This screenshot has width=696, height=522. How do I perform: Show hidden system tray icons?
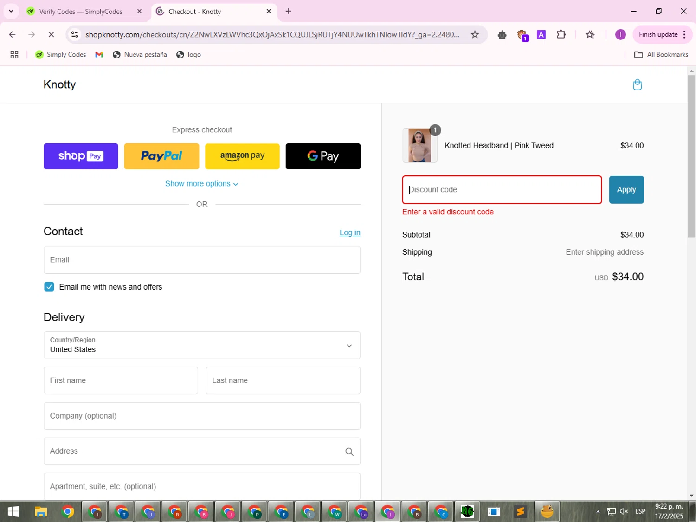[598, 511]
